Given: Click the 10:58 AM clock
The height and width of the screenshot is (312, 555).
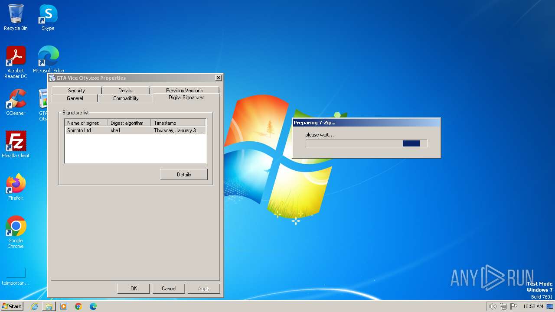Looking at the screenshot, I should click(x=533, y=306).
